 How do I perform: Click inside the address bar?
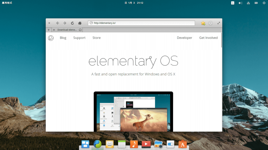click(141, 23)
